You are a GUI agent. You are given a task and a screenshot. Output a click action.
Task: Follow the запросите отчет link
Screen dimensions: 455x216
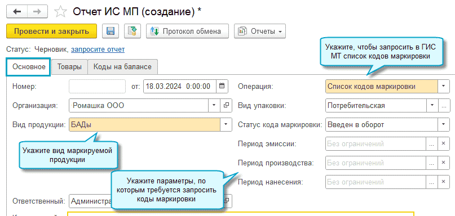tap(98, 49)
